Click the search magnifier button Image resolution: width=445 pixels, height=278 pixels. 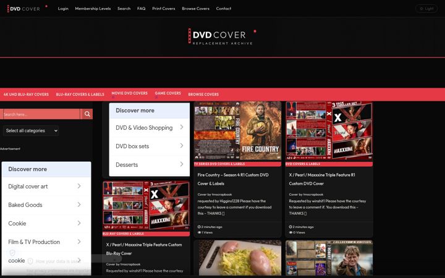pyautogui.click(x=87, y=114)
